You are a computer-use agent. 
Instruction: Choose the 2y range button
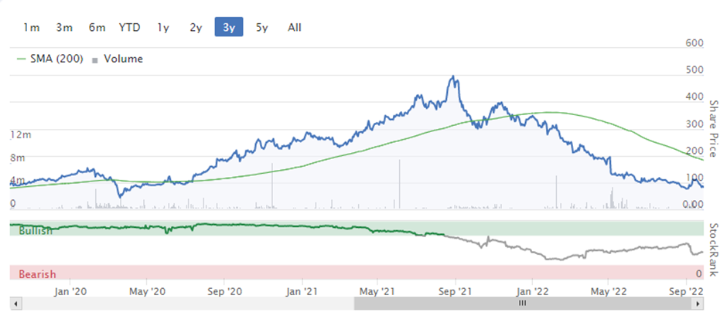click(x=196, y=27)
